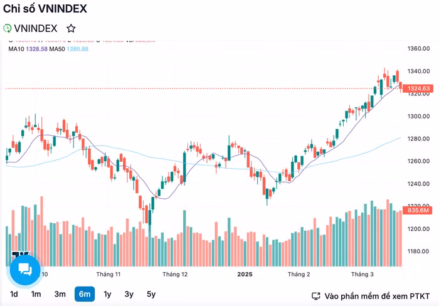Click the red current price label 1324.63

(x=418, y=89)
